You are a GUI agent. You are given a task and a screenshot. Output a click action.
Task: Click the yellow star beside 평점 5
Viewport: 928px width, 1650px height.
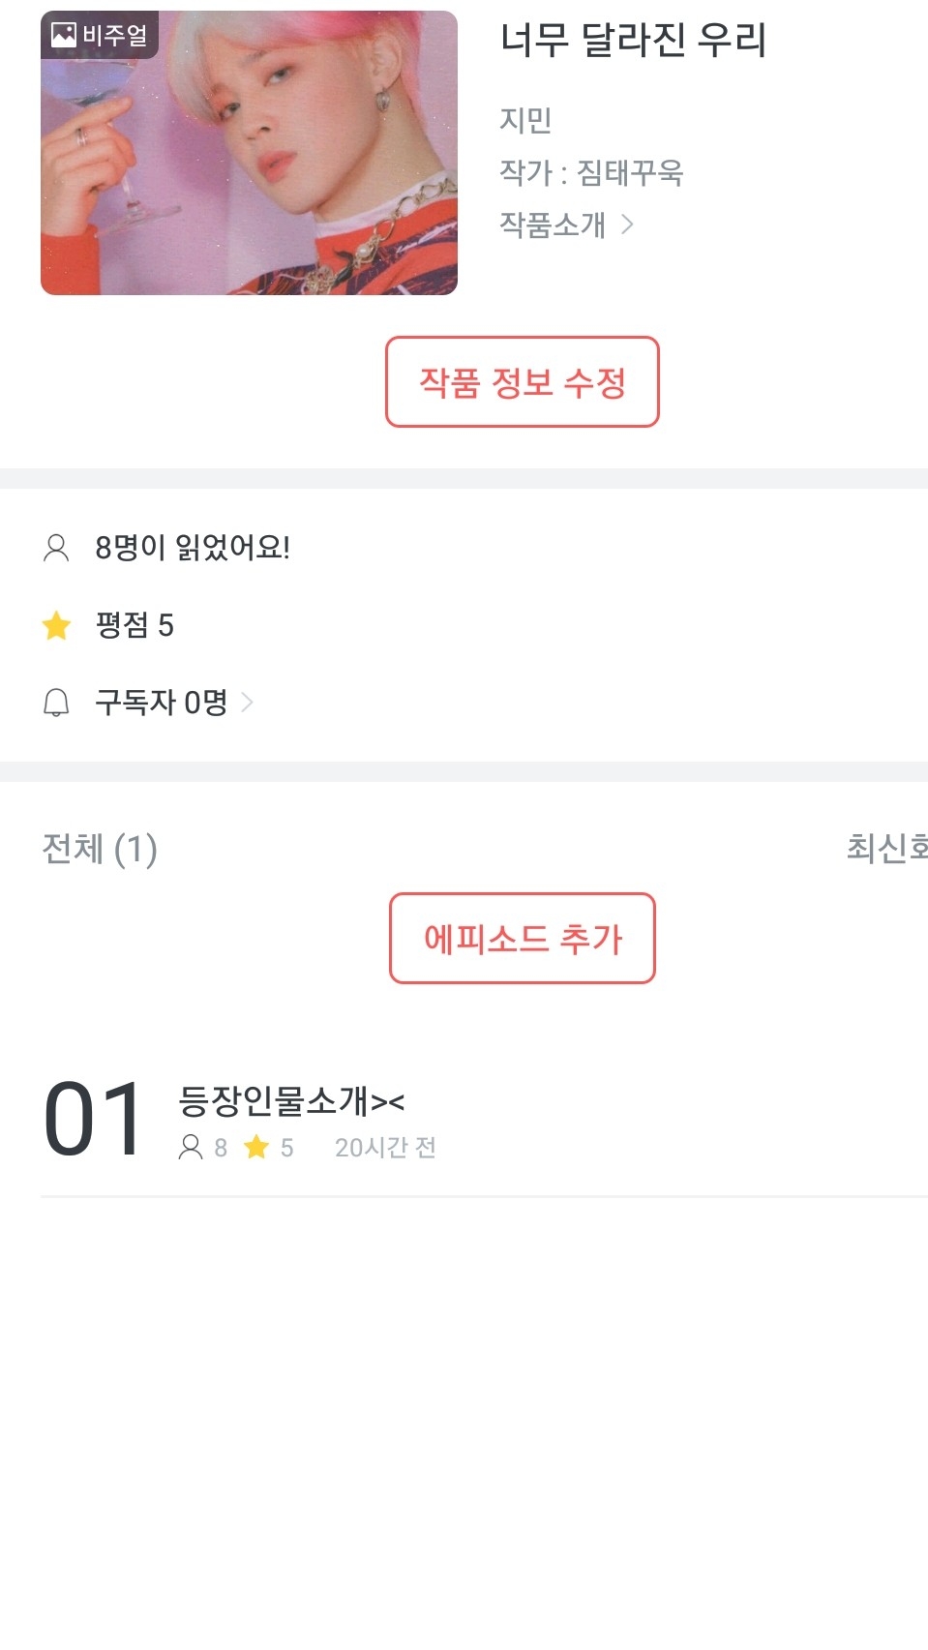(57, 625)
